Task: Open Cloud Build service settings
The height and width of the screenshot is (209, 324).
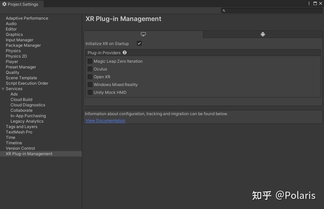Action: pyautogui.click(x=21, y=100)
